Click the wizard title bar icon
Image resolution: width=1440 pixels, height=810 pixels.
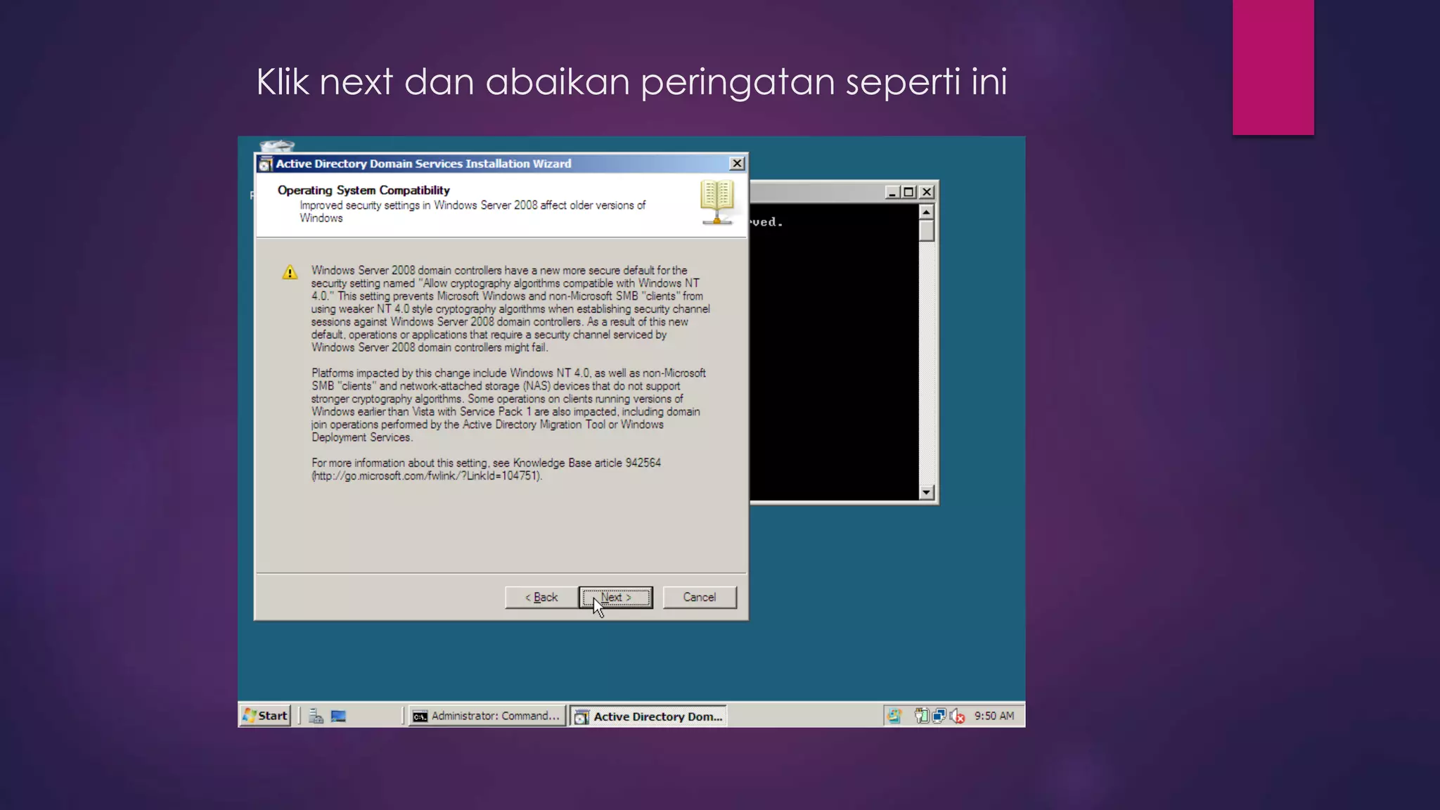tap(265, 164)
